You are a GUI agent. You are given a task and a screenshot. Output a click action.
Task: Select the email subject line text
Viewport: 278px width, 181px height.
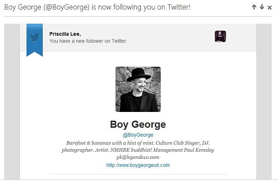[97, 7]
